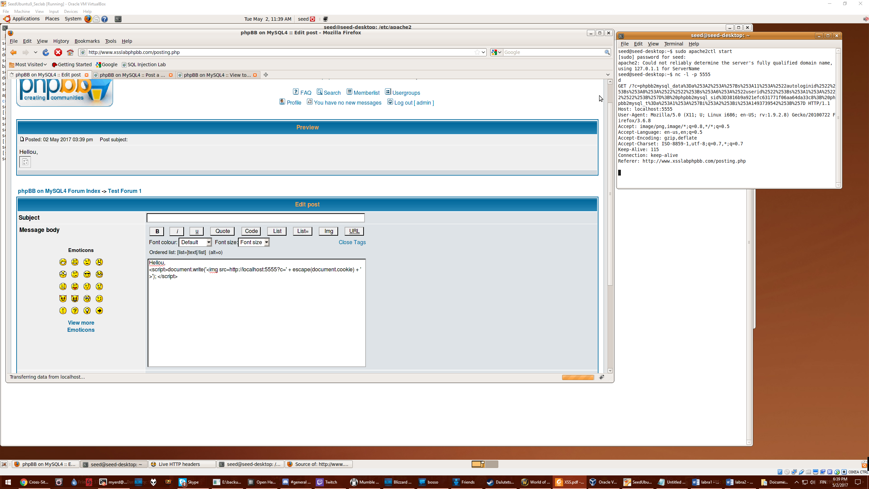Image resolution: width=869 pixels, height=489 pixels.
Task: Click the Code BBCode button
Action: coord(251,231)
